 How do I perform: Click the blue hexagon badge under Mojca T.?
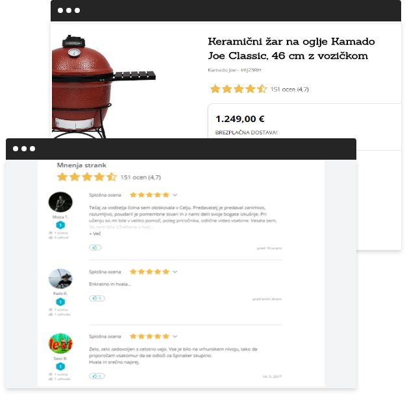(60, 225)
